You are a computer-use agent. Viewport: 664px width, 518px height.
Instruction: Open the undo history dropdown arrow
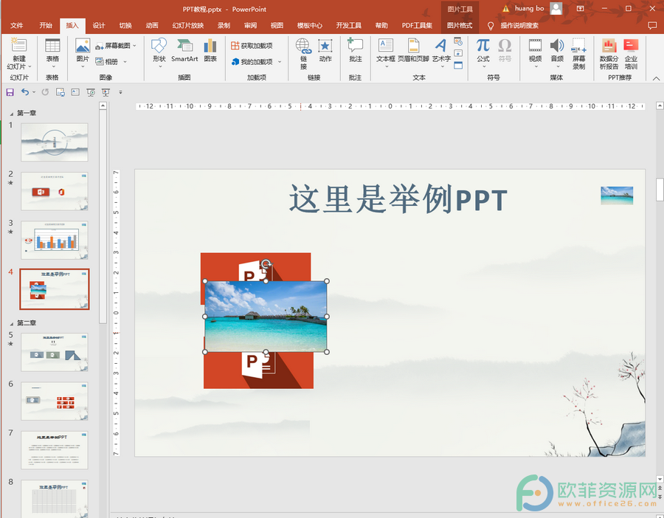click(x=34, y=92)
